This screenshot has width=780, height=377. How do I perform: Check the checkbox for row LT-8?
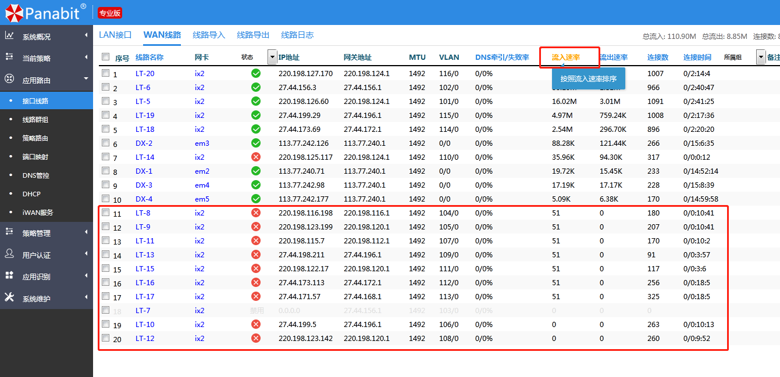105,213
